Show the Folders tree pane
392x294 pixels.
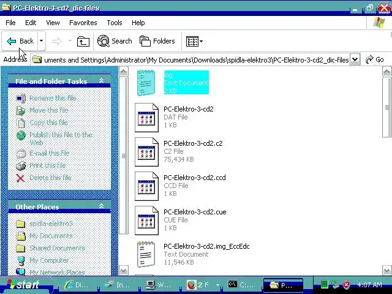(157, 41)
